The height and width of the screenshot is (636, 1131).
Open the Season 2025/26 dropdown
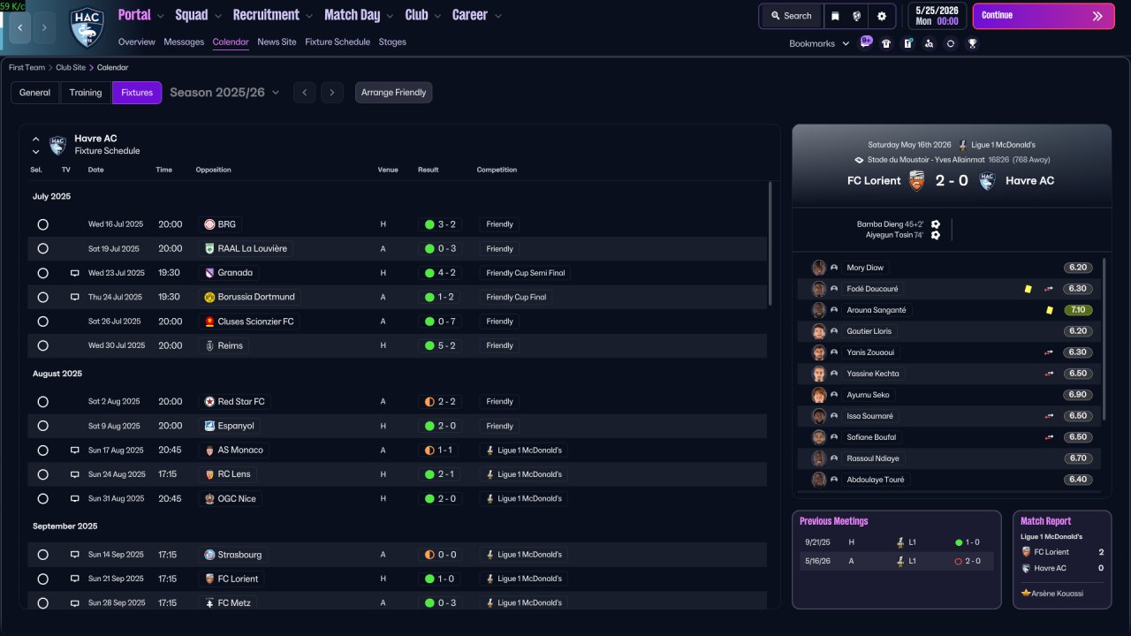tap(224, 93)
